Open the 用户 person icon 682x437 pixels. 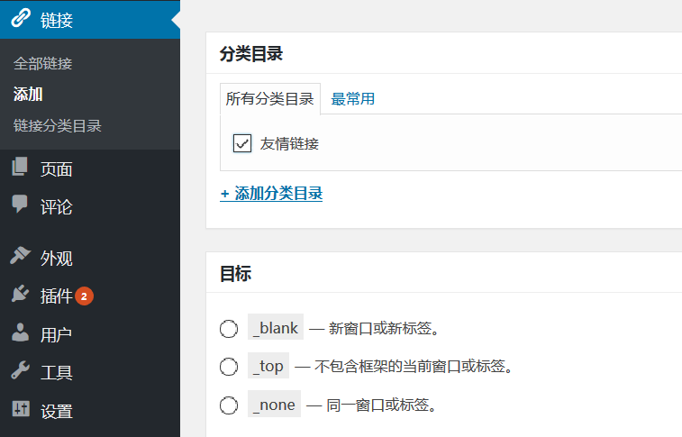tap(20, 332)
